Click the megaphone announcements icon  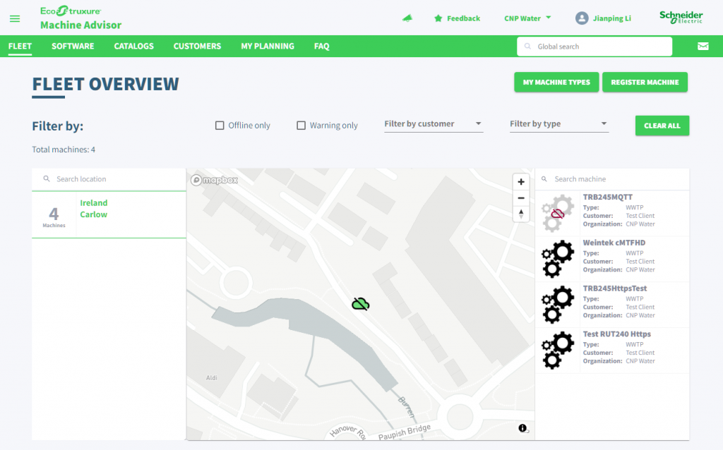tap(407, 18)
